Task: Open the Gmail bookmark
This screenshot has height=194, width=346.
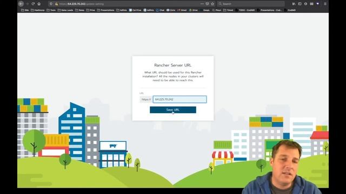Action: tap(182, 10)
